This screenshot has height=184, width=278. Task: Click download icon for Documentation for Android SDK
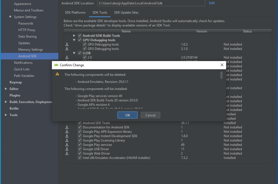[x=67, y=127]
